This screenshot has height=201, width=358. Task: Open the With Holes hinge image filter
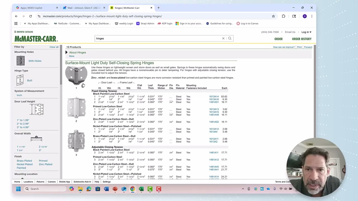pyautogui.click(x=20, y=61)
